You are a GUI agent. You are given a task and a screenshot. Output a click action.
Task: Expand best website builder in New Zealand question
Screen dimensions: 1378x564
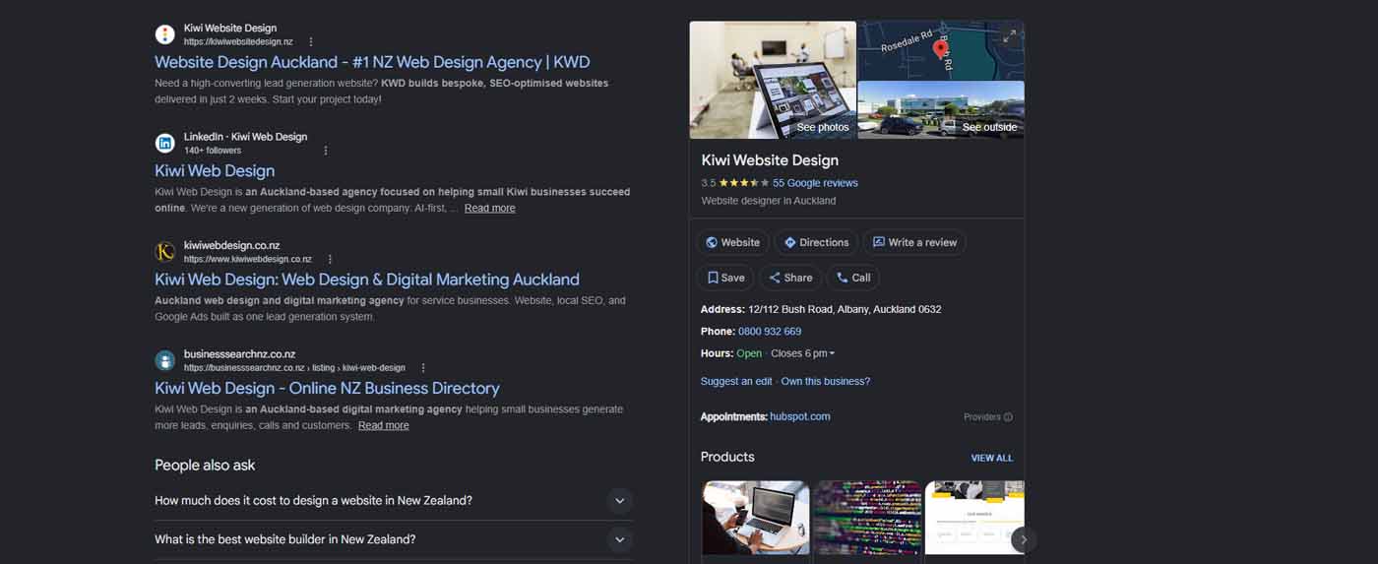click(x=394, y=539)
